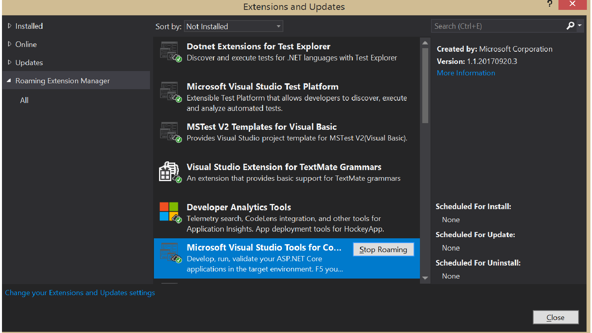Screen dimensions: 592x333
Task: Select MSTest V2 Templates for Visual Basic
Action: (x=287, y=137)
